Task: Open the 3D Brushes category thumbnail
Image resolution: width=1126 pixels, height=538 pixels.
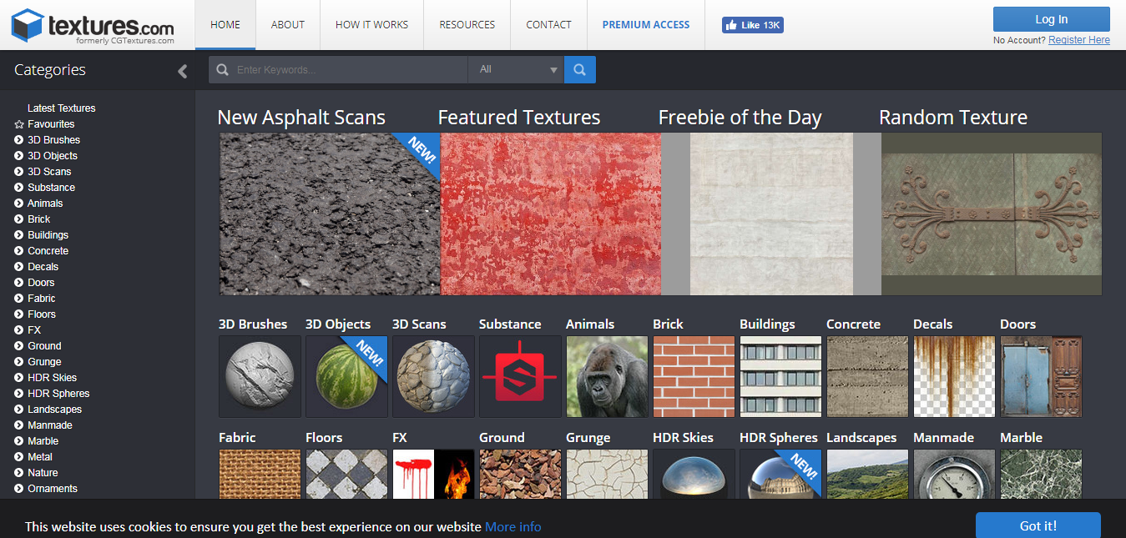Action: coord(260,376)
